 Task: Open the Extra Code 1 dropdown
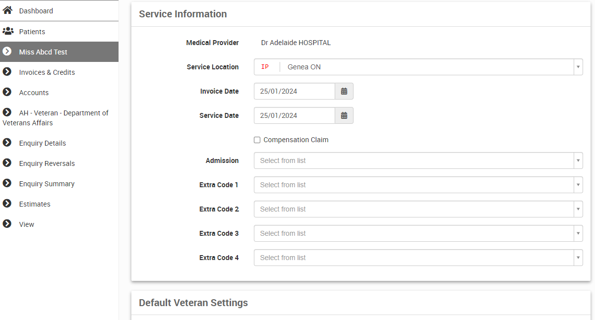click(417, 185)
